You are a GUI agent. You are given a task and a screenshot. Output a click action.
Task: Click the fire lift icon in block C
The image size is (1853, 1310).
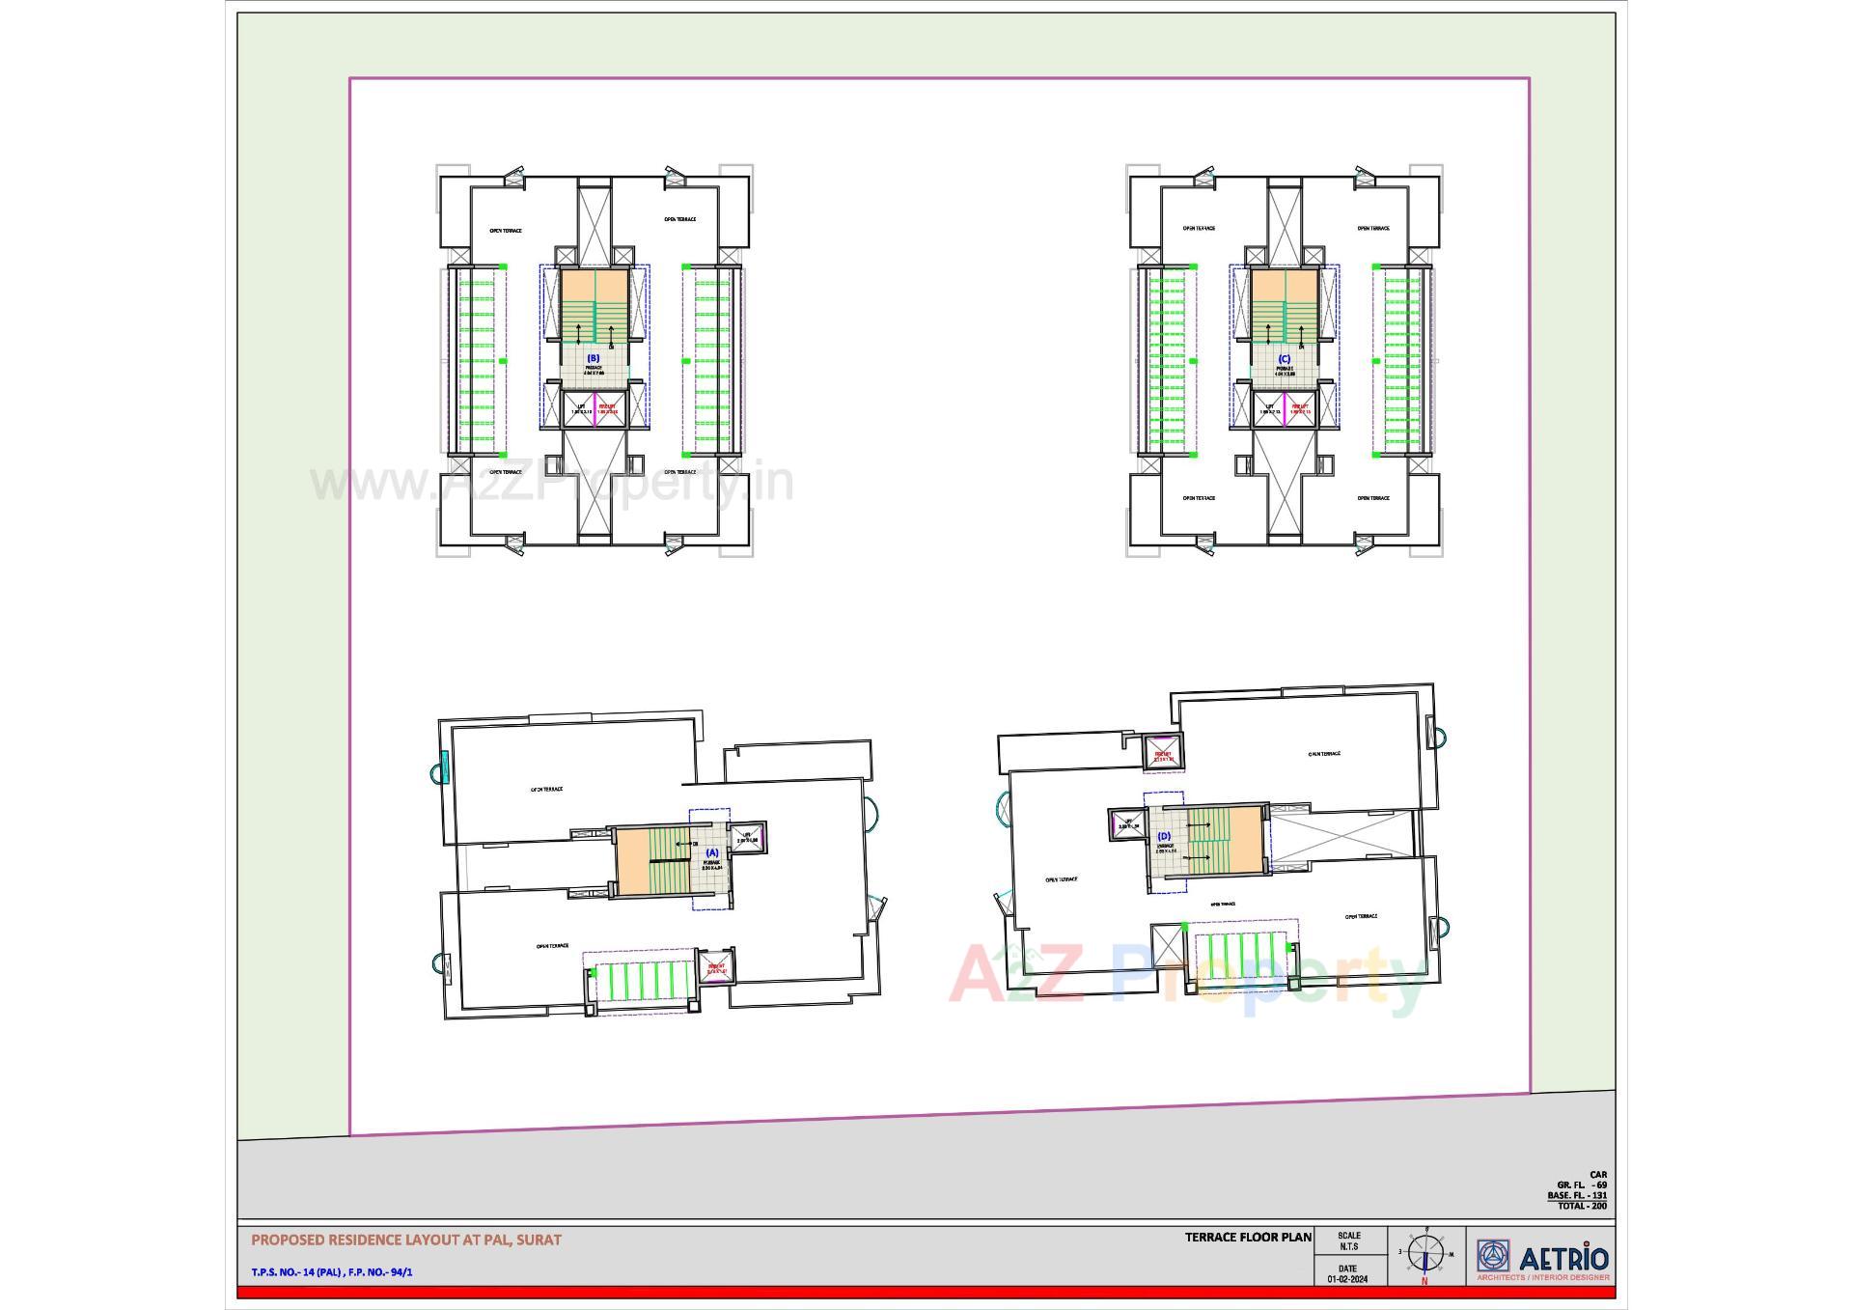point(1301,408)
